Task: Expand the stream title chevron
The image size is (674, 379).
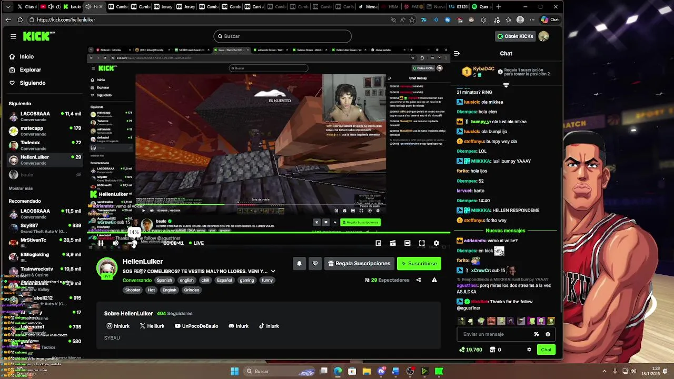Action: [273, 272]
